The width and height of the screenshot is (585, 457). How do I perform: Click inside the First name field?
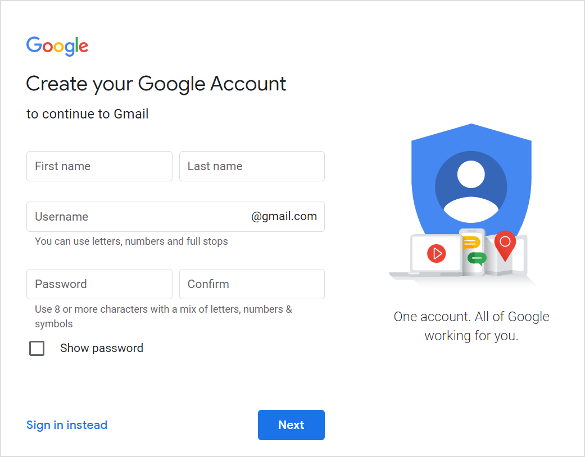click(99, 166)
